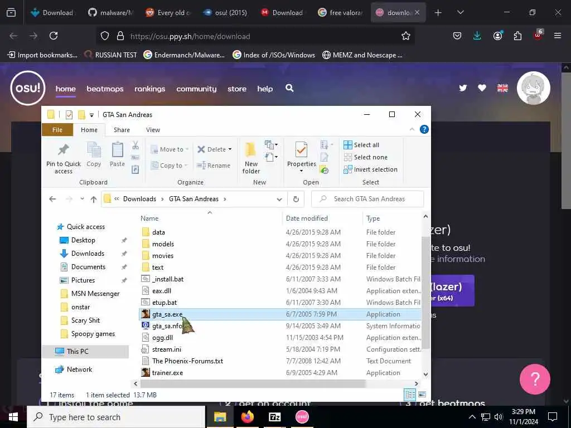Switch to the Share ribbon tab
The image size is (571, 428).
click(122, 130)
